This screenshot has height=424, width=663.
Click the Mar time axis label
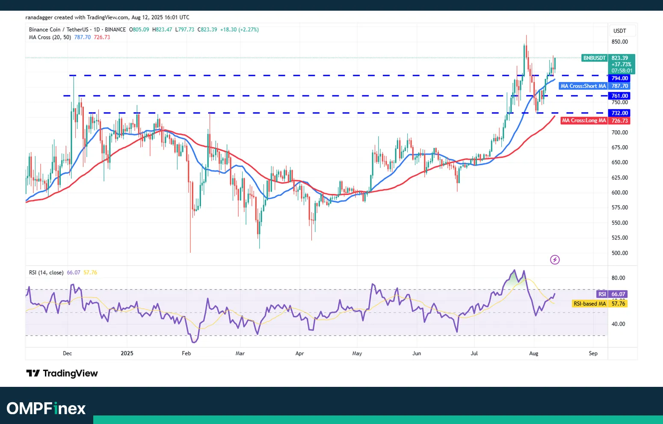[240, 354]
